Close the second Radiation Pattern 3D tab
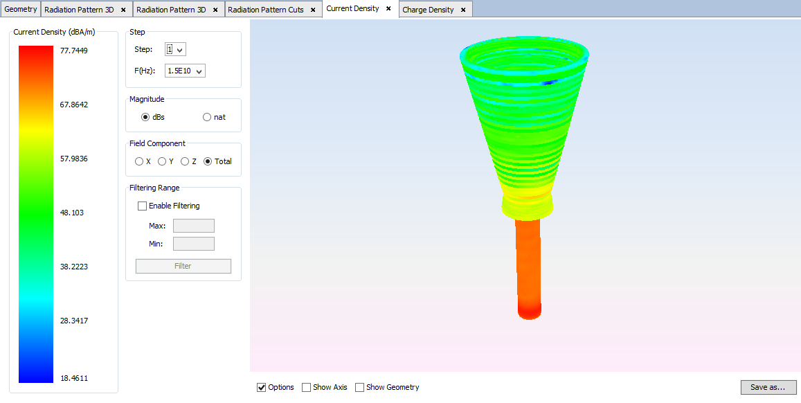 [215, 10]
